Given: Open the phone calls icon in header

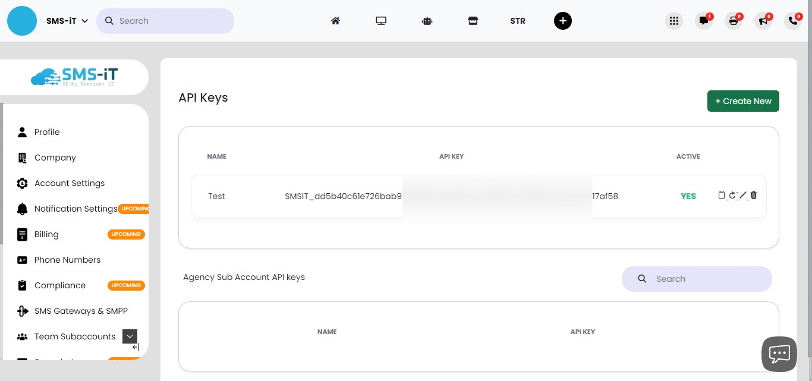Looking at the screenshot, I should (x=792, y=21).
